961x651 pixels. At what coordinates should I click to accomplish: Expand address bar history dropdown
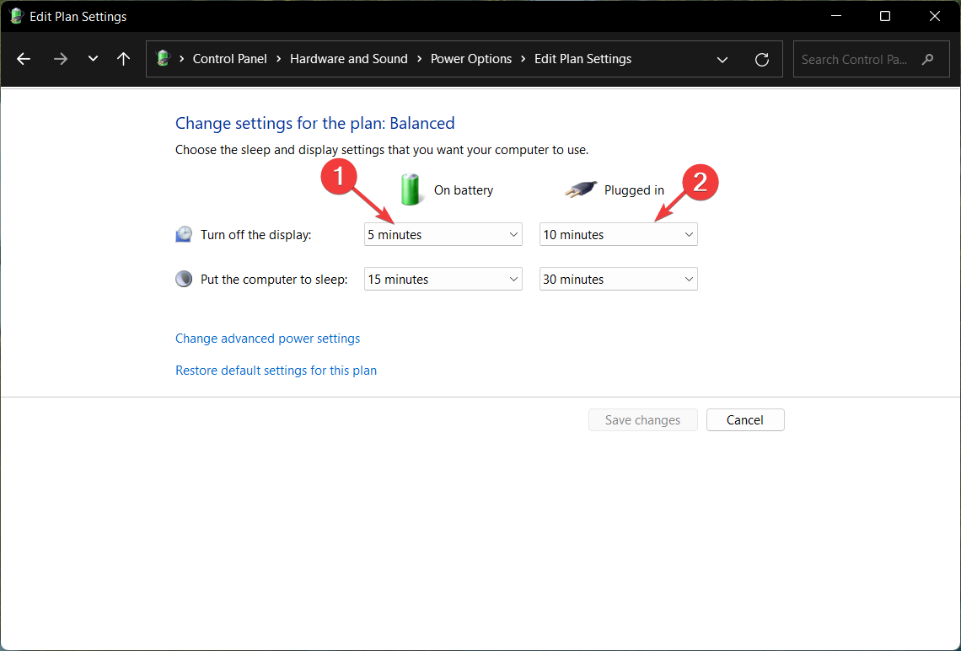pos(722,59)
